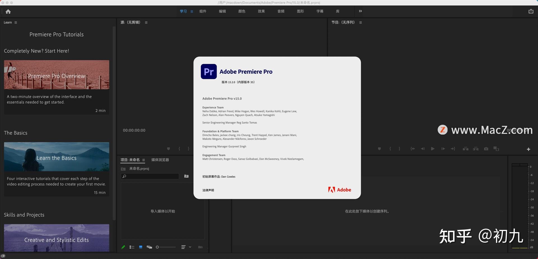Viewport: 538px width, 259px height.
Task: Mark Out in the Program monitor
Action: click(399, 149)
